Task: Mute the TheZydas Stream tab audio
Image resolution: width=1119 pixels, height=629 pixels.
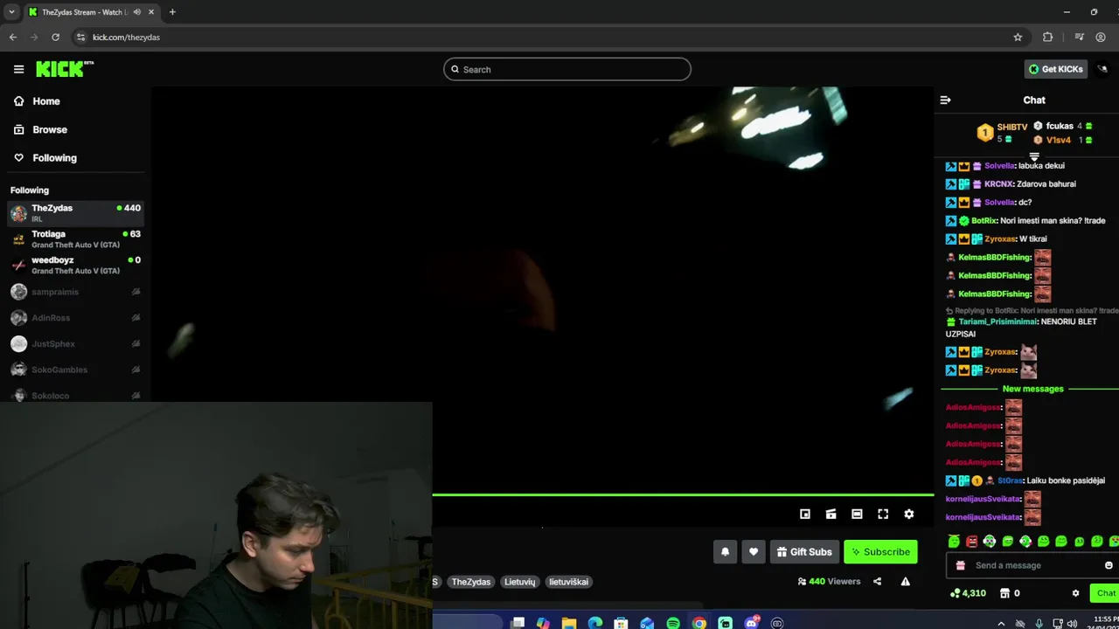Action: [x=136, y=12]
